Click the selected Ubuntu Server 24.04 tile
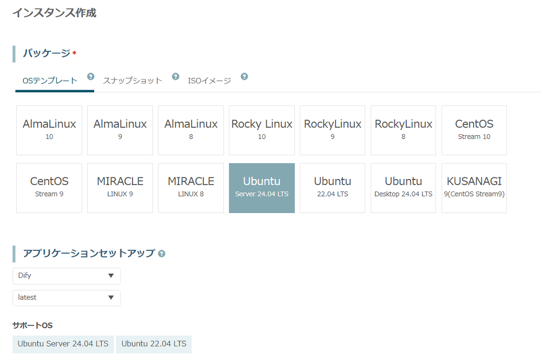 click(x=262, y=188)
